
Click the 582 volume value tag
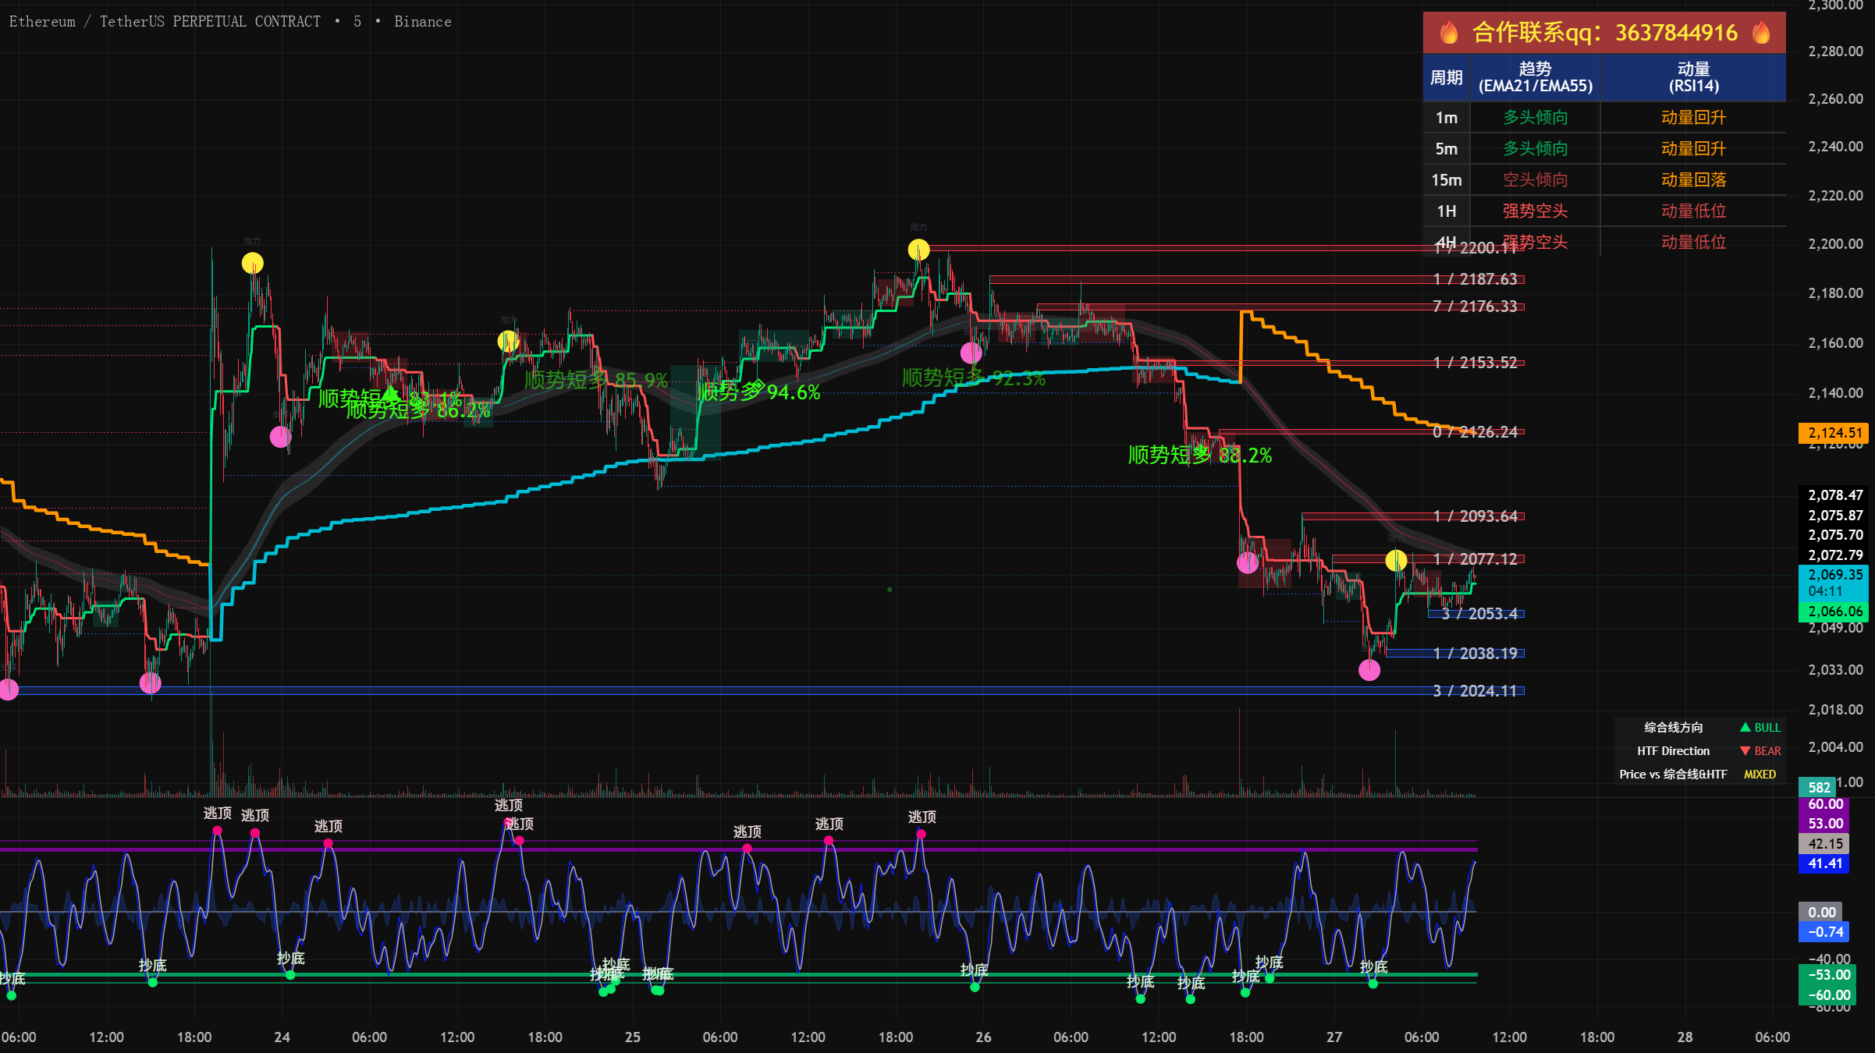click(x=1819, y=787)
